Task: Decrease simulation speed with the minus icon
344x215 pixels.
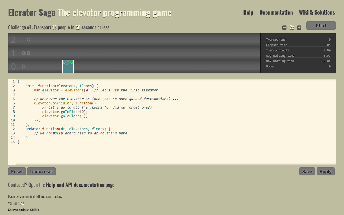Action: point(284,27)
